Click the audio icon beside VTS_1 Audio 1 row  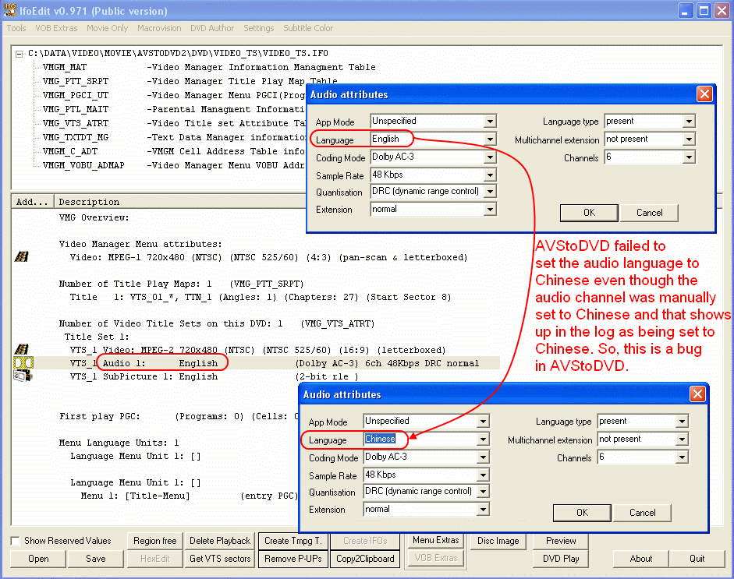pos(23,363)
